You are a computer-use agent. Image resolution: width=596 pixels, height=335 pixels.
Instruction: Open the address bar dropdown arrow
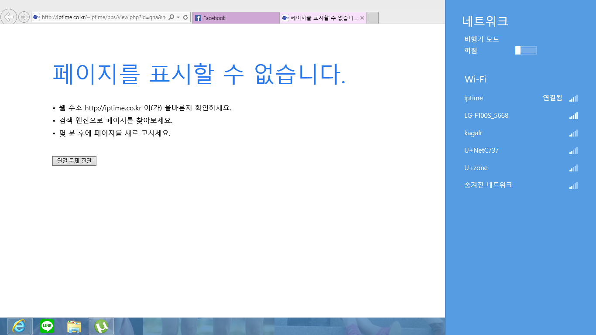coord(178,17)
